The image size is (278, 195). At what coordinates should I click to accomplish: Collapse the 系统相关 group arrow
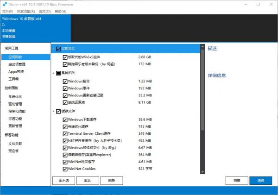click(x=53, y=73)
